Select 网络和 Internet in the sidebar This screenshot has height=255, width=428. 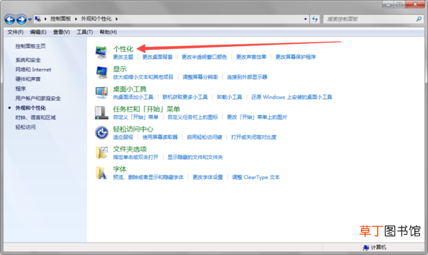pyautogui.click(x=33, y=70)
